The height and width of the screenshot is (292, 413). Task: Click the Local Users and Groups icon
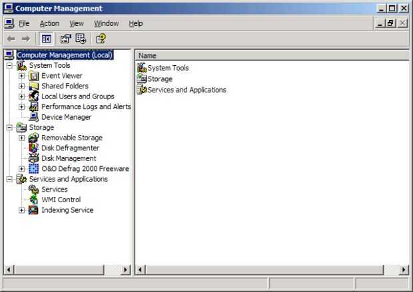[x=34, y=96]
